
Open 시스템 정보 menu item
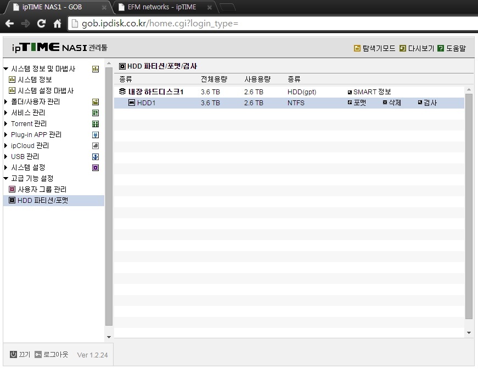(35, 80)
